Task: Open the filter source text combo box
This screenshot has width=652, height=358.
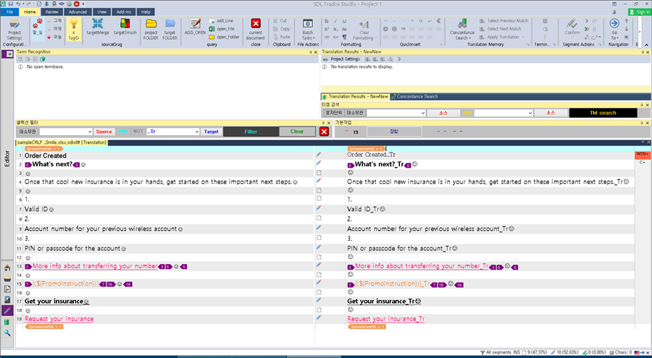Action: point(66,131)
